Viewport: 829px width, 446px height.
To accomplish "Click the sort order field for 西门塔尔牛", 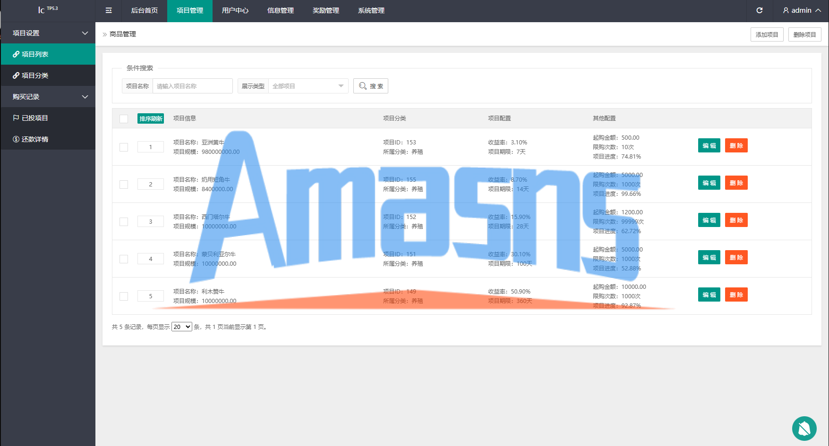I will pyautogui.click(x=151, y=221).
